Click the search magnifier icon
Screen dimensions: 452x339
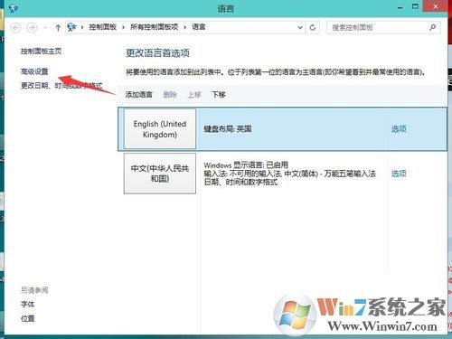coord(433,27)
